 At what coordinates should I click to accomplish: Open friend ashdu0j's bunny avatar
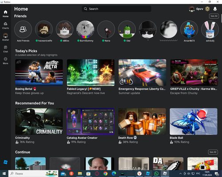(x=210, y=29)
